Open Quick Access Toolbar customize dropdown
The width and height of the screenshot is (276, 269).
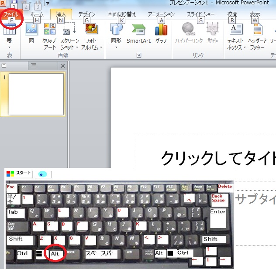48,3
